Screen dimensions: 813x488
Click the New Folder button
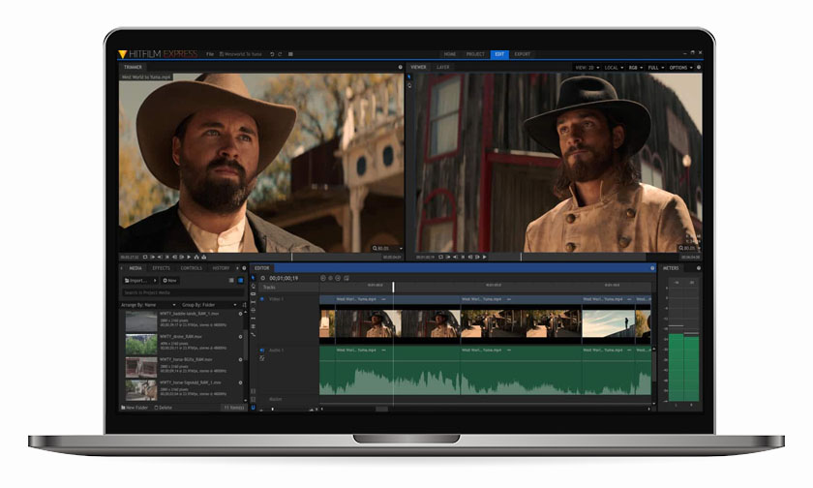click(135, 408)
